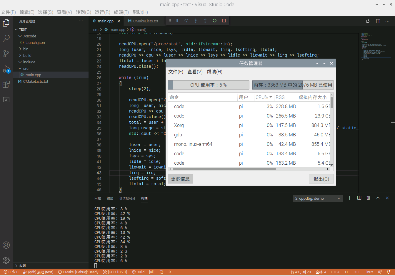
Task: Open the Search view in activity bar
Action: (x=6, y=38)
